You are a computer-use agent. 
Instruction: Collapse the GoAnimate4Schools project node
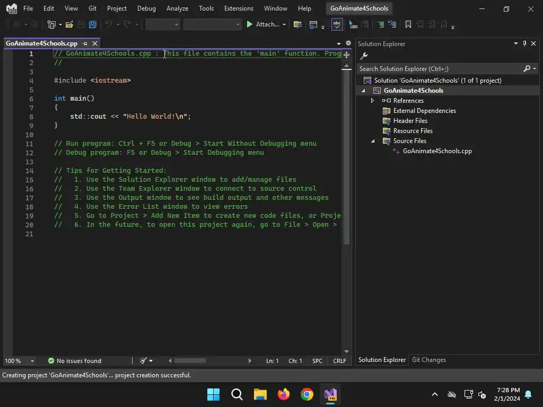click(x=363, y=91)
